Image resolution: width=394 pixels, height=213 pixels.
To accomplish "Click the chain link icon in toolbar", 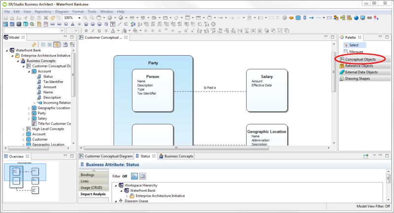I will click(369, 18).
